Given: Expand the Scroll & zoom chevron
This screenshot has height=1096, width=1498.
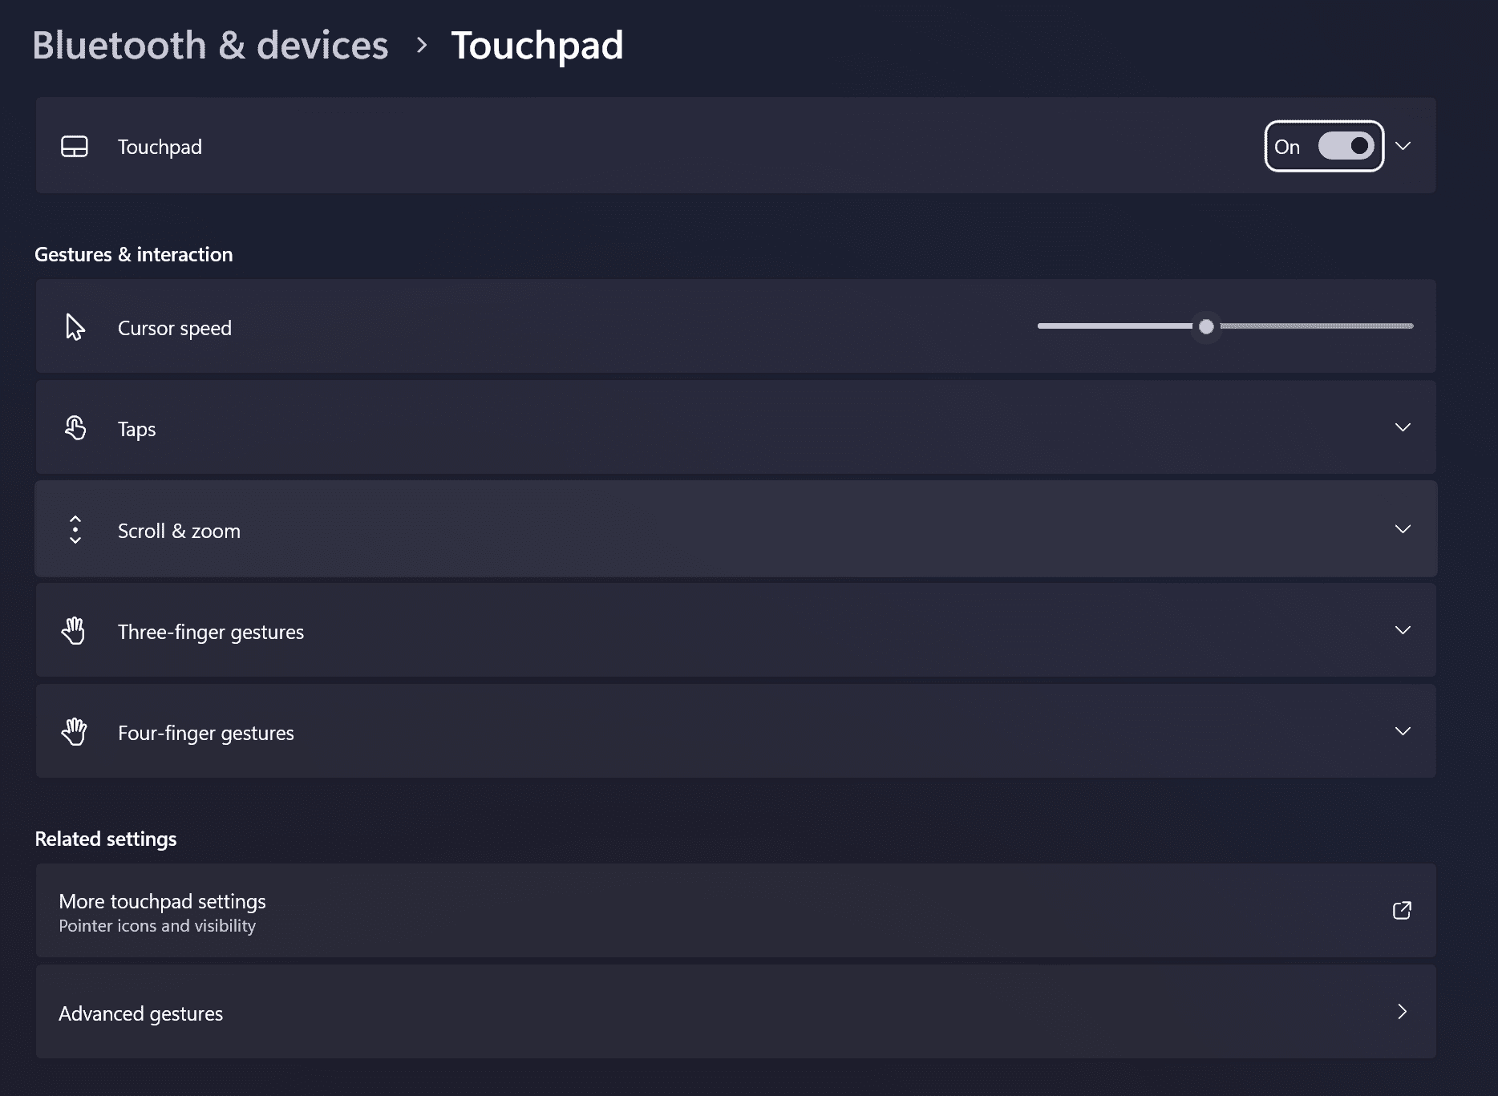Looking at the screenshot, I should point(1403,529).
